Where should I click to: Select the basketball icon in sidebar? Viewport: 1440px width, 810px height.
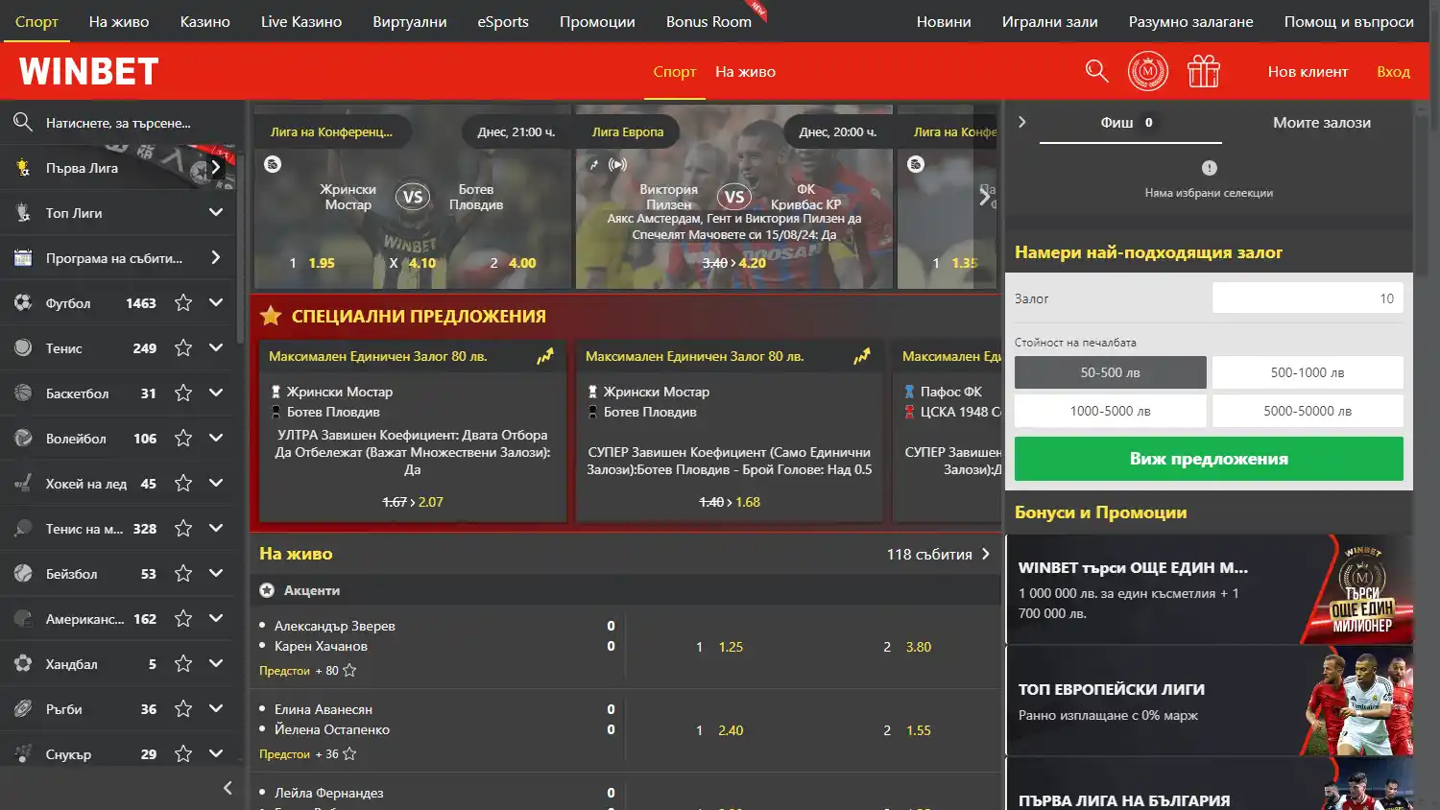pyautogui.click(x=23, y=393)
